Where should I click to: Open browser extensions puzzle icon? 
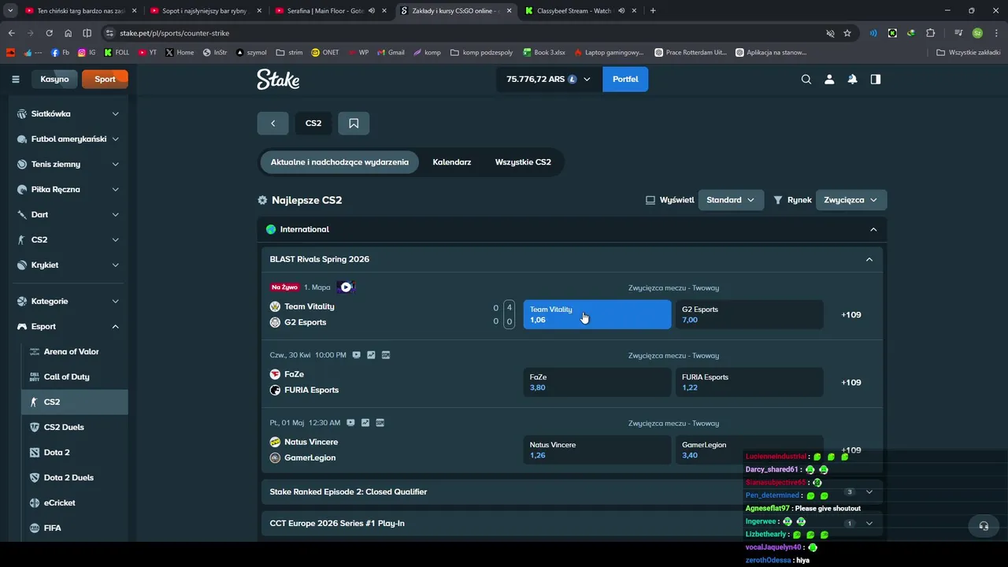point(931,33)
